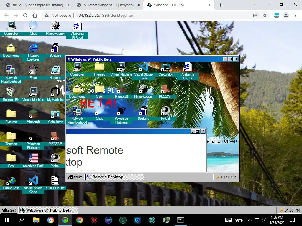Screen dimensions: 302x226
Task: Open Google Chrome from Windows taskbar
Action: pyautogui.click(x=79, y=220)
